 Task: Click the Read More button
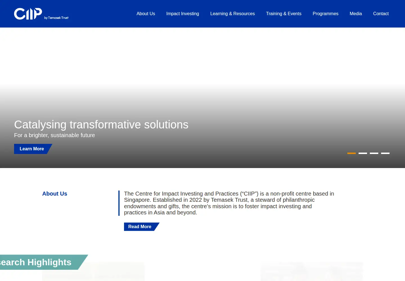point(141,227)
